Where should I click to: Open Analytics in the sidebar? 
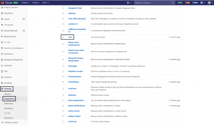(x=6, y=65)
